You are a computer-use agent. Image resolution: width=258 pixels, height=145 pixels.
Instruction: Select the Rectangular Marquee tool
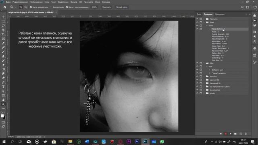(3, 21)
